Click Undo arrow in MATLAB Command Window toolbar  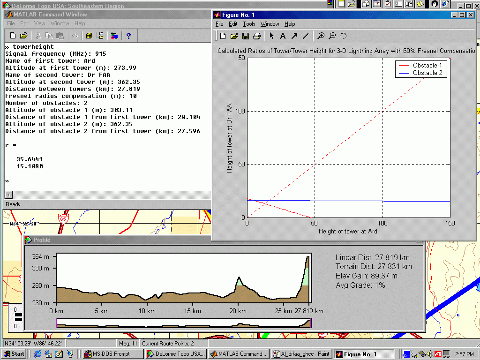75,36
